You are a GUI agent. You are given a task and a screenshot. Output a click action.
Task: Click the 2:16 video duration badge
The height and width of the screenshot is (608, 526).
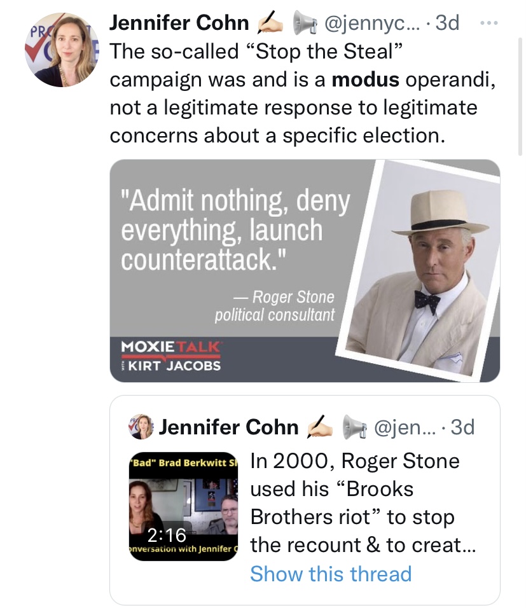click(167, 535)
